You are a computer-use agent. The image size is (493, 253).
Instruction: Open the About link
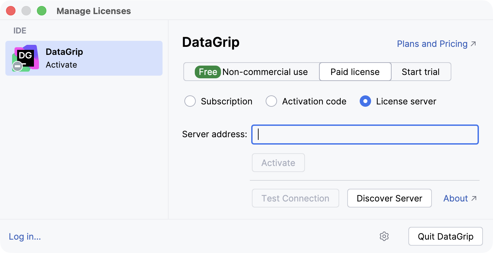click(x=460, y=198)
